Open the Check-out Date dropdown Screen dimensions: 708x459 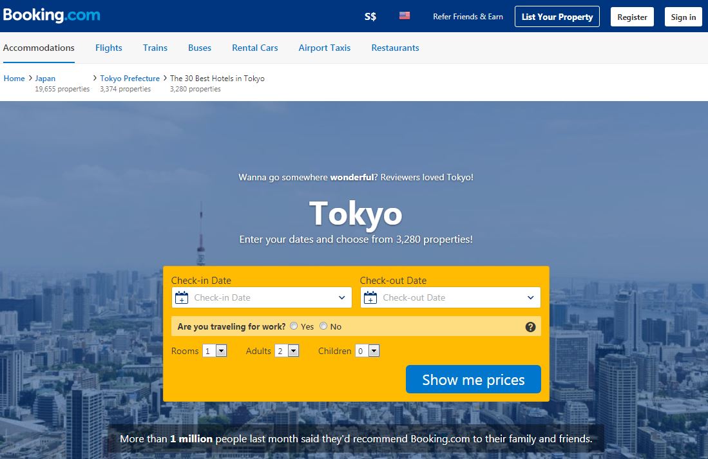point(450,297)
